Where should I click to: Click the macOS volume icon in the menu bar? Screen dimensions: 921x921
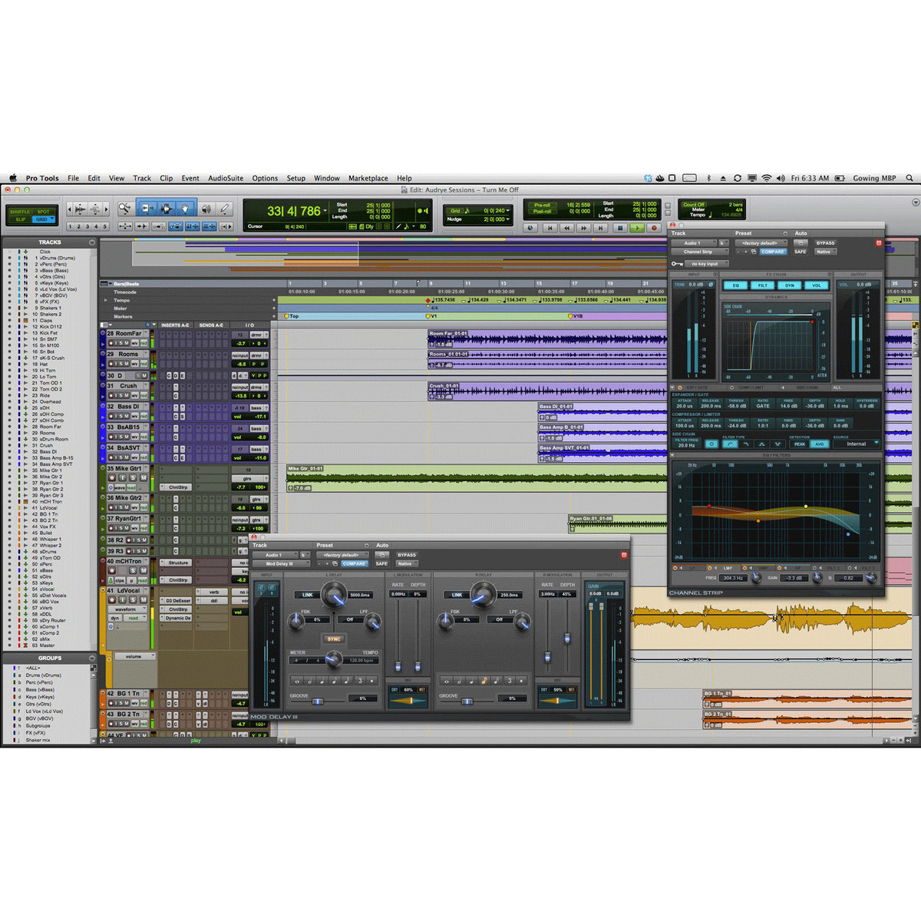781,178
